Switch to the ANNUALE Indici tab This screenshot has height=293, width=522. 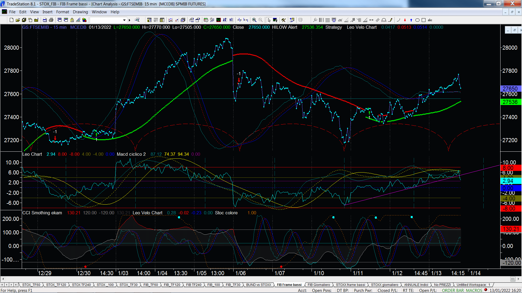click(x=416, y=285)
